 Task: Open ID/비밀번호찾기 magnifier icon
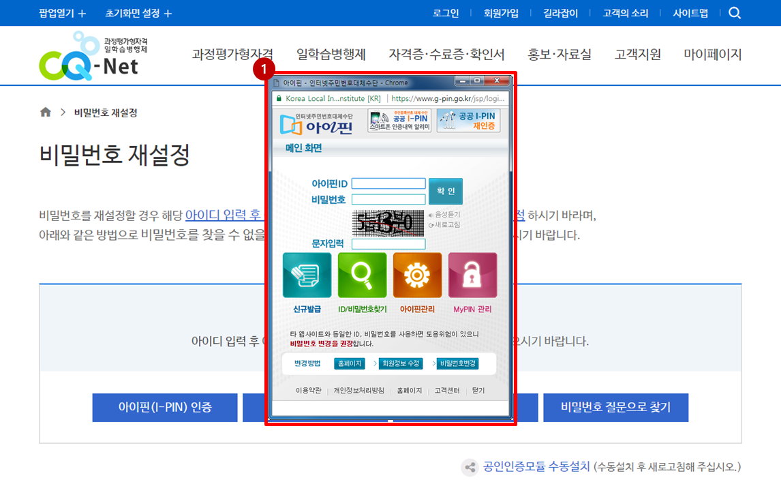coord(362,275)
